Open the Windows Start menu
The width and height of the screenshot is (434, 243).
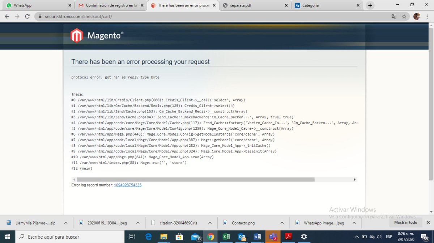(x=8, y=237)
